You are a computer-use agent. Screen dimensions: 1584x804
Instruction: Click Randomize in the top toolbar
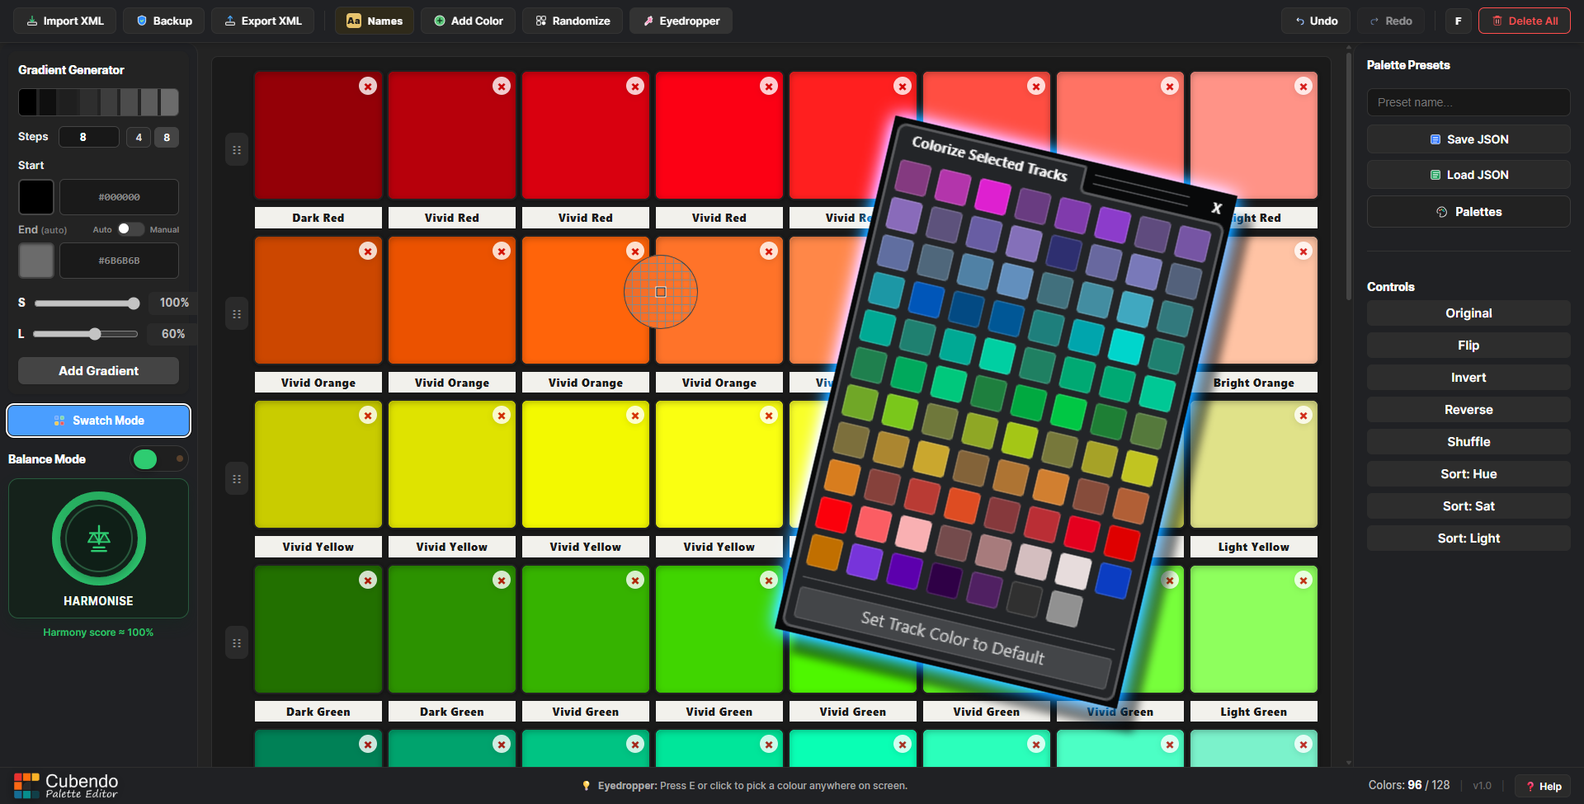click(573, 21)
